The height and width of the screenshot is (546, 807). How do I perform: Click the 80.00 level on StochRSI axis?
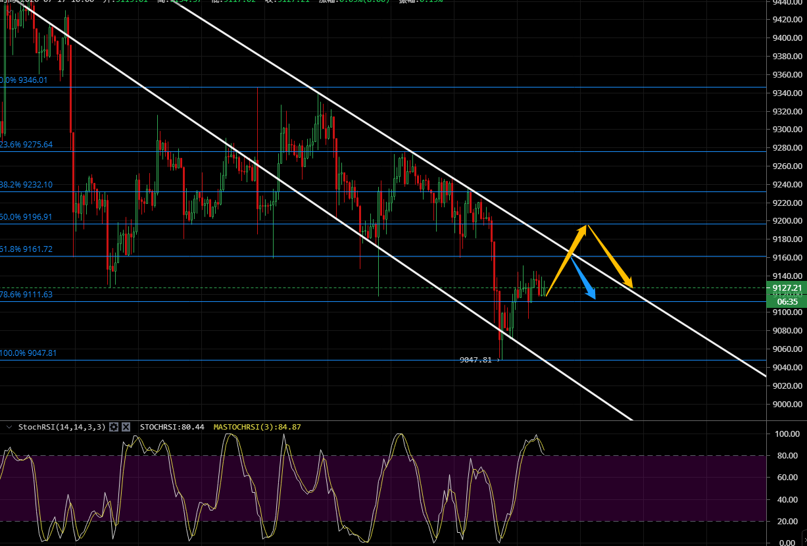[787, 456]
